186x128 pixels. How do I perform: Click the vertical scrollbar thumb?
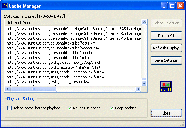[144, 79]
